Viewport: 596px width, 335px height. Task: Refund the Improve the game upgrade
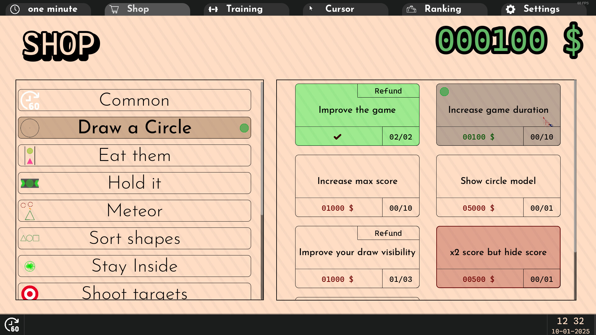(388, 91)
